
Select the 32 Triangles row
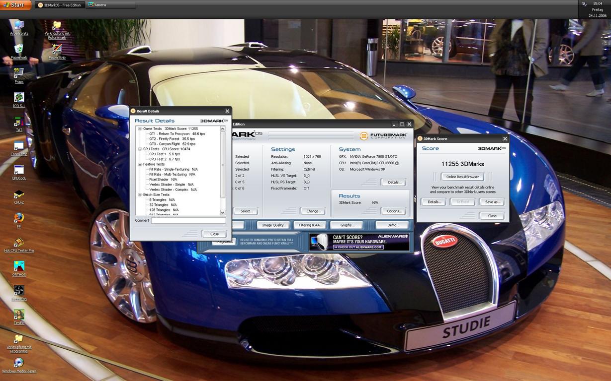[163, 205]
